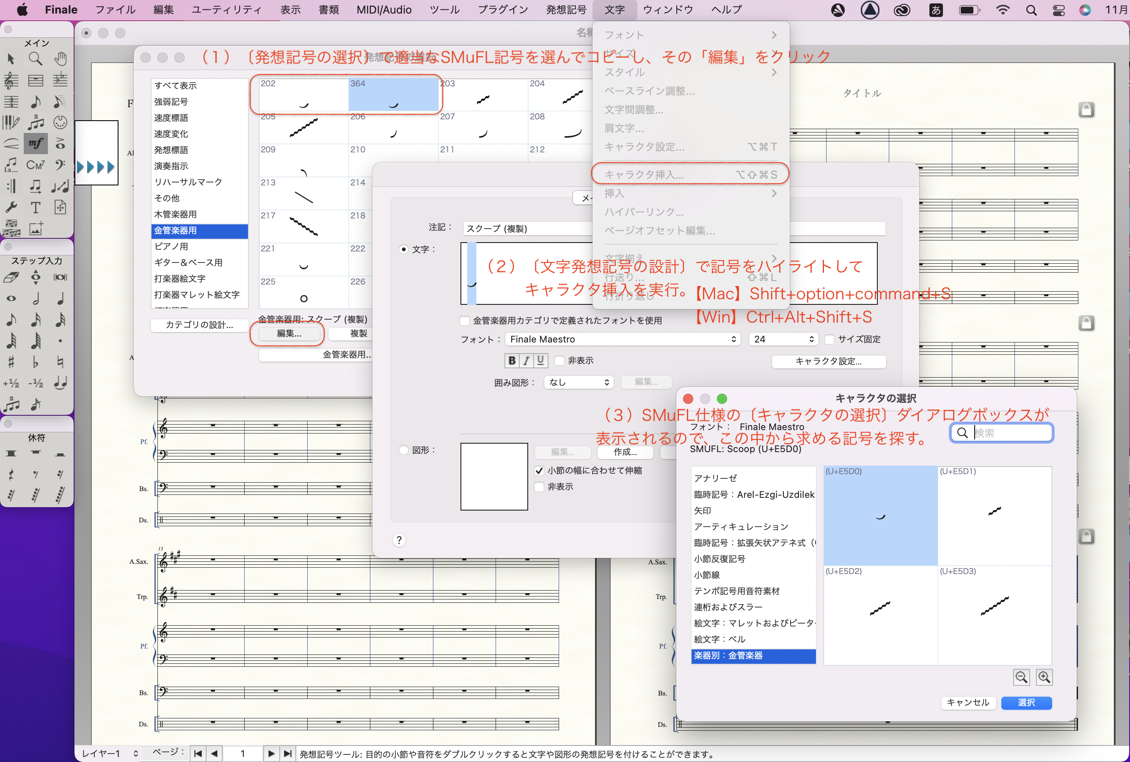Open the font size combo showing 24
This screenshot has height=762, width=1130.
[783, 339]
